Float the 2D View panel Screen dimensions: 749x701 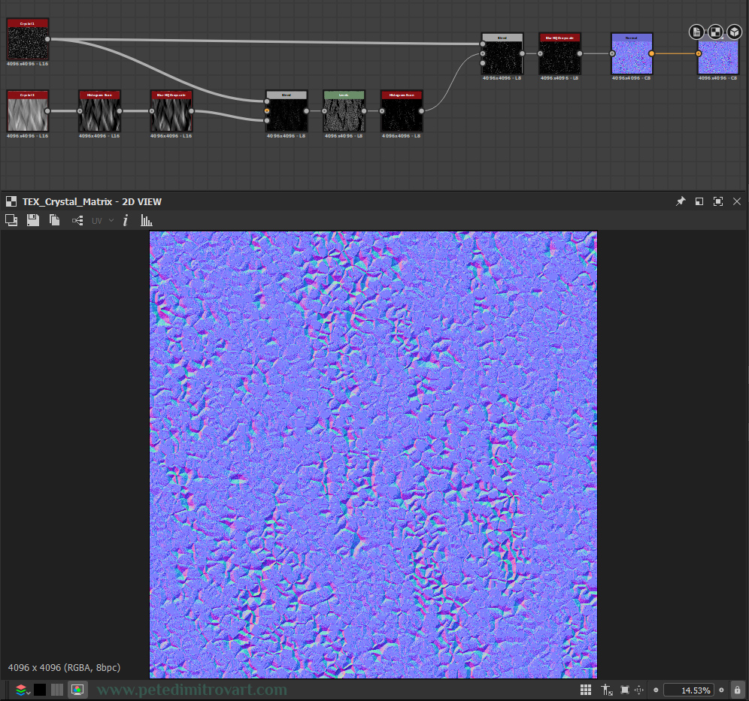click(699, 201)
